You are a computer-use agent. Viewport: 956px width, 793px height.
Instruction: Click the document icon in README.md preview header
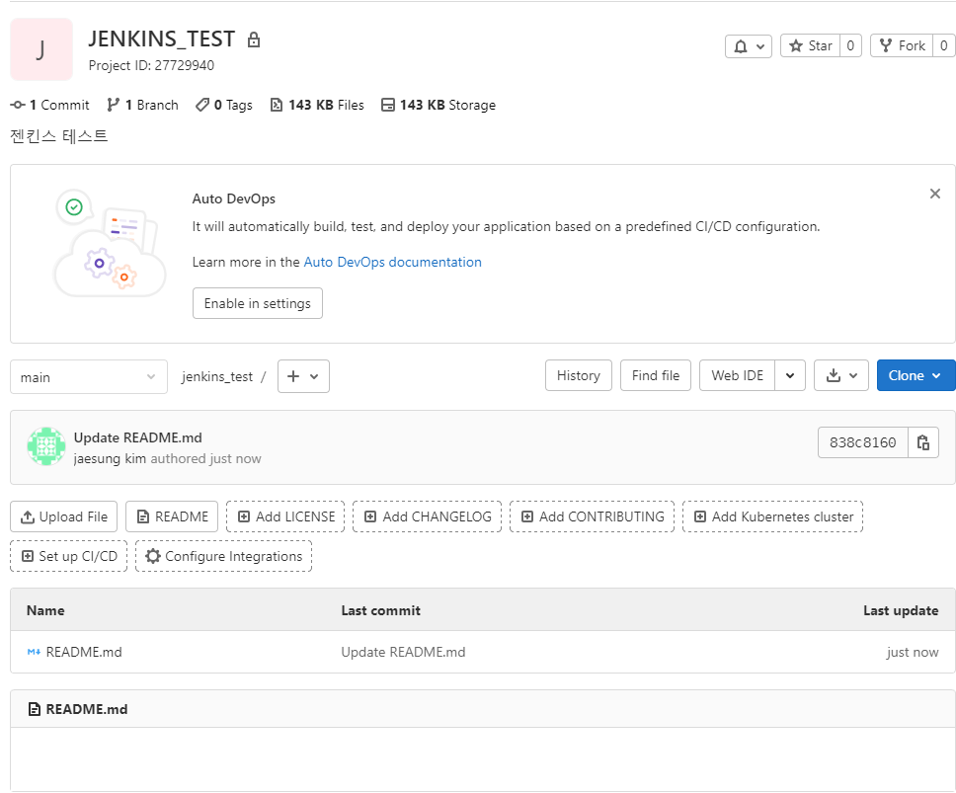(35, 709)
